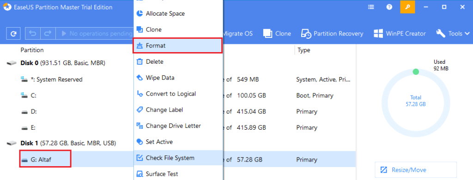The width and height of the screenshot is (473, 180).
Task: Click the Boot, Primary type cell
Action: tap(315, 96)
